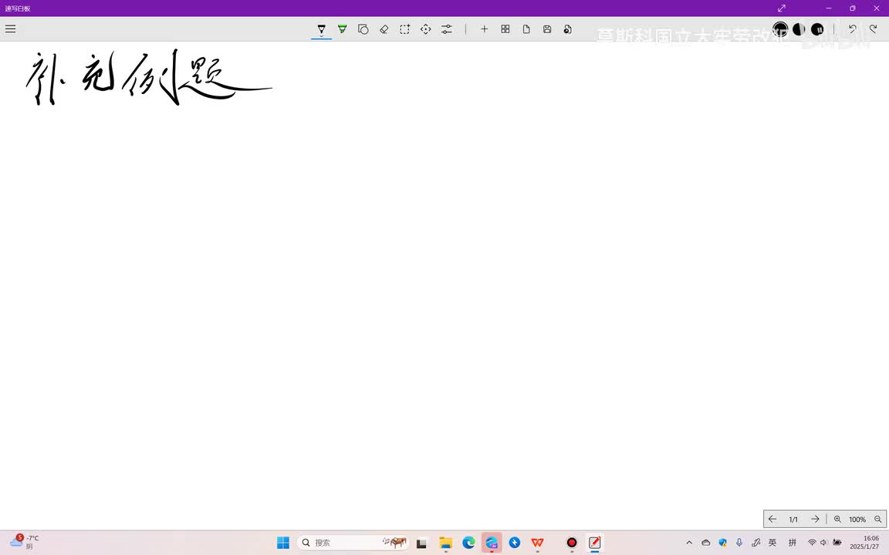
Task: Open the Windows Start menu
Action: click(283, 543)
